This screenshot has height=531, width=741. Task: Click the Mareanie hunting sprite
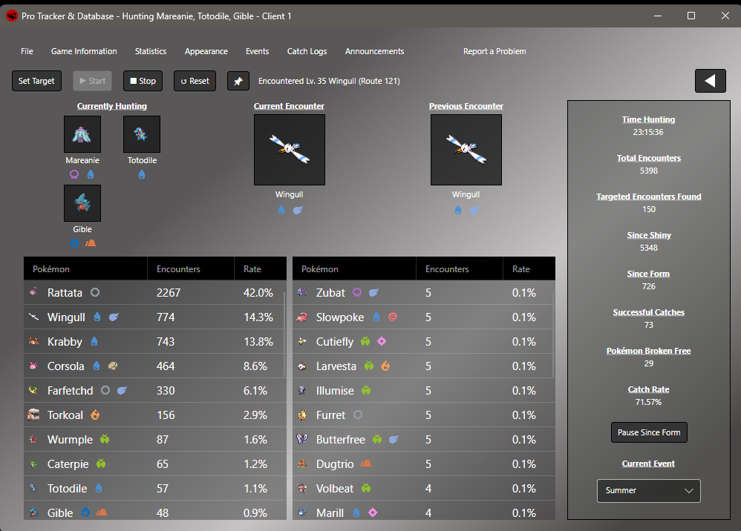coord(82,134)
